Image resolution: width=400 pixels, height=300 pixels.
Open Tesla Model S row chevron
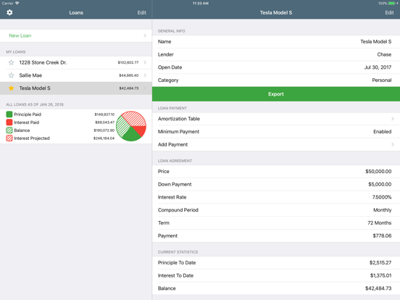[x=145, y=88]
